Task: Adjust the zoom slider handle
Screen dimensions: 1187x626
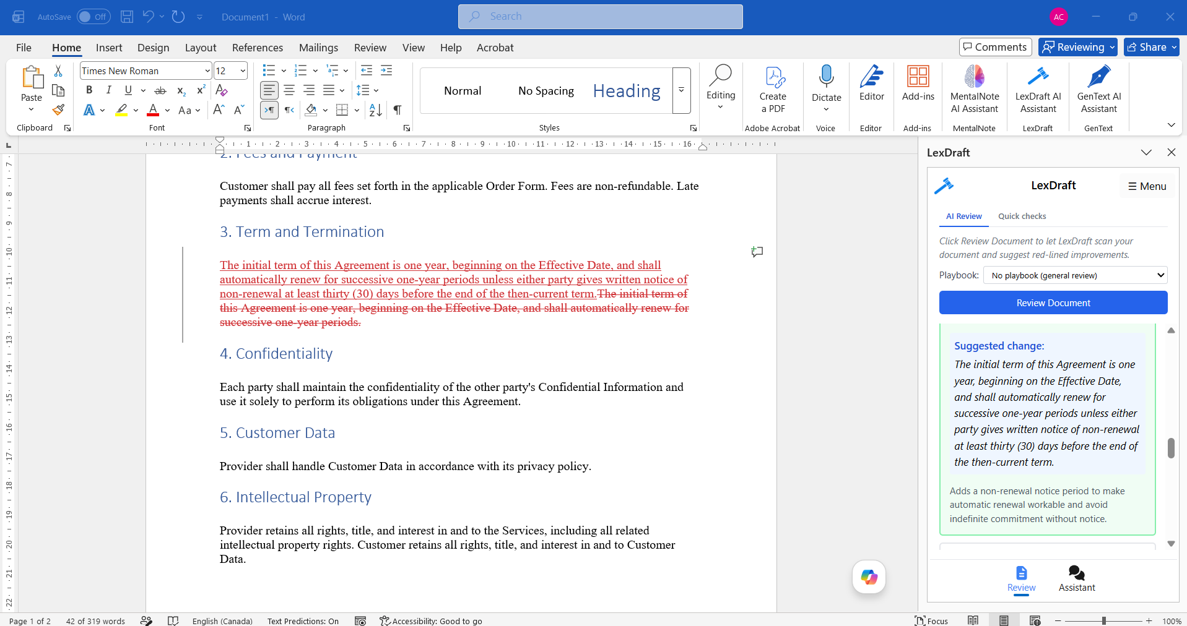Action: (1103, 620)
